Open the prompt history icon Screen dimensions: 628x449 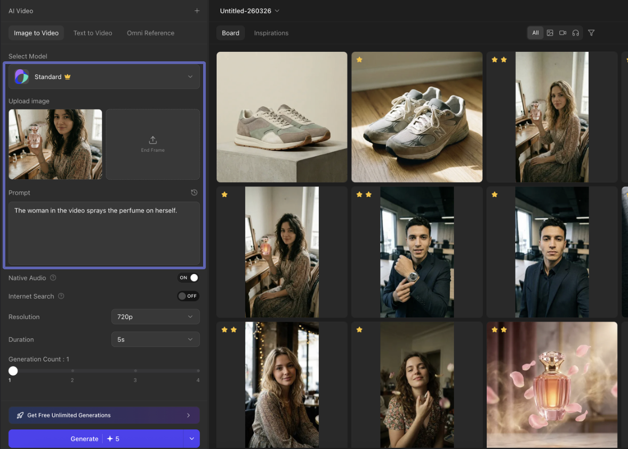(194, 193)
